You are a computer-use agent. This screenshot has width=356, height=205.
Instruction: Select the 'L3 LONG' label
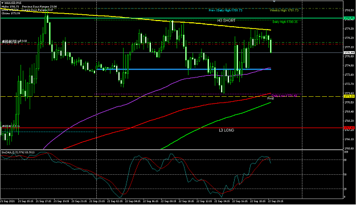[x=226, y=130]
